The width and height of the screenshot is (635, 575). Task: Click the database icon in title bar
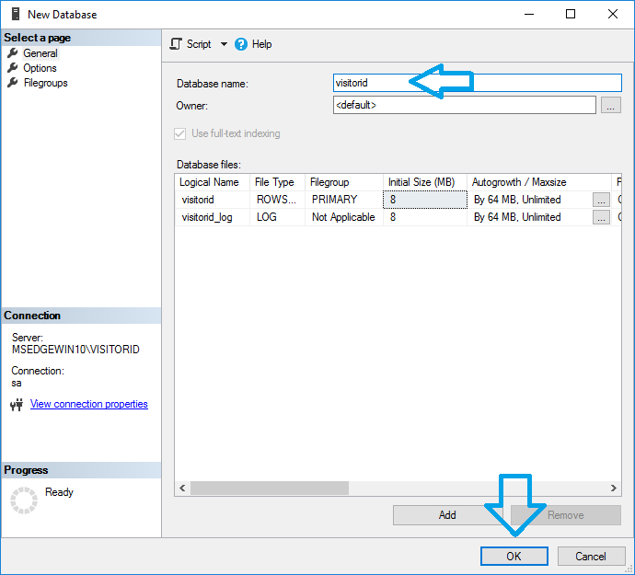point(14,15)
